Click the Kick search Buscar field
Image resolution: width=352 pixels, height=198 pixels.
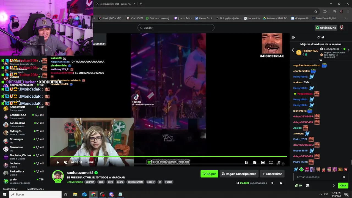coord(176,28)
